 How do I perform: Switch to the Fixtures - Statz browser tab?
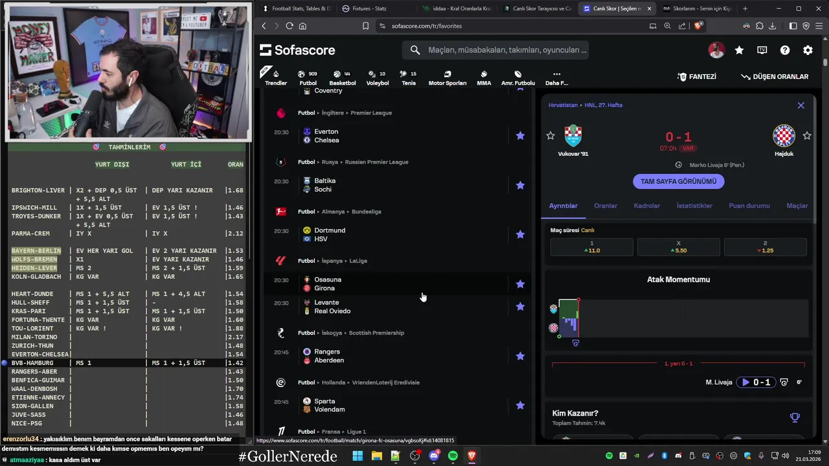coord(369,8)
